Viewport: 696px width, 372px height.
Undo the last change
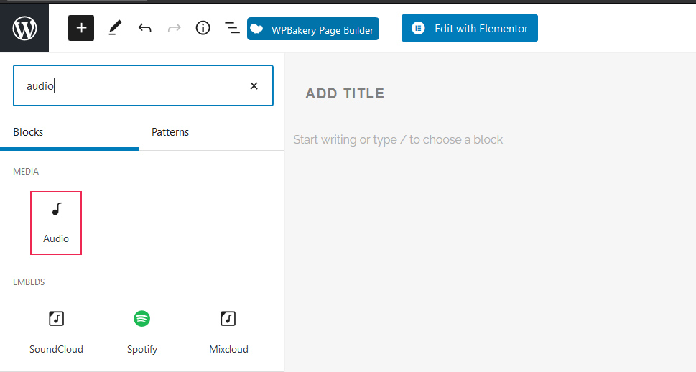[x=145, y=28]
